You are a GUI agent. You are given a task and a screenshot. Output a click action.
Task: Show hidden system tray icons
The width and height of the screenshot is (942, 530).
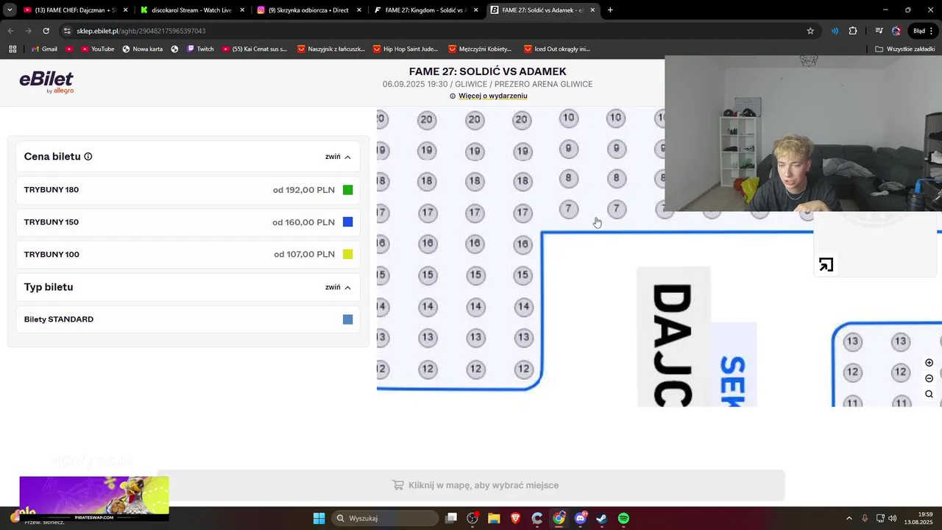[x=849, y=518]
